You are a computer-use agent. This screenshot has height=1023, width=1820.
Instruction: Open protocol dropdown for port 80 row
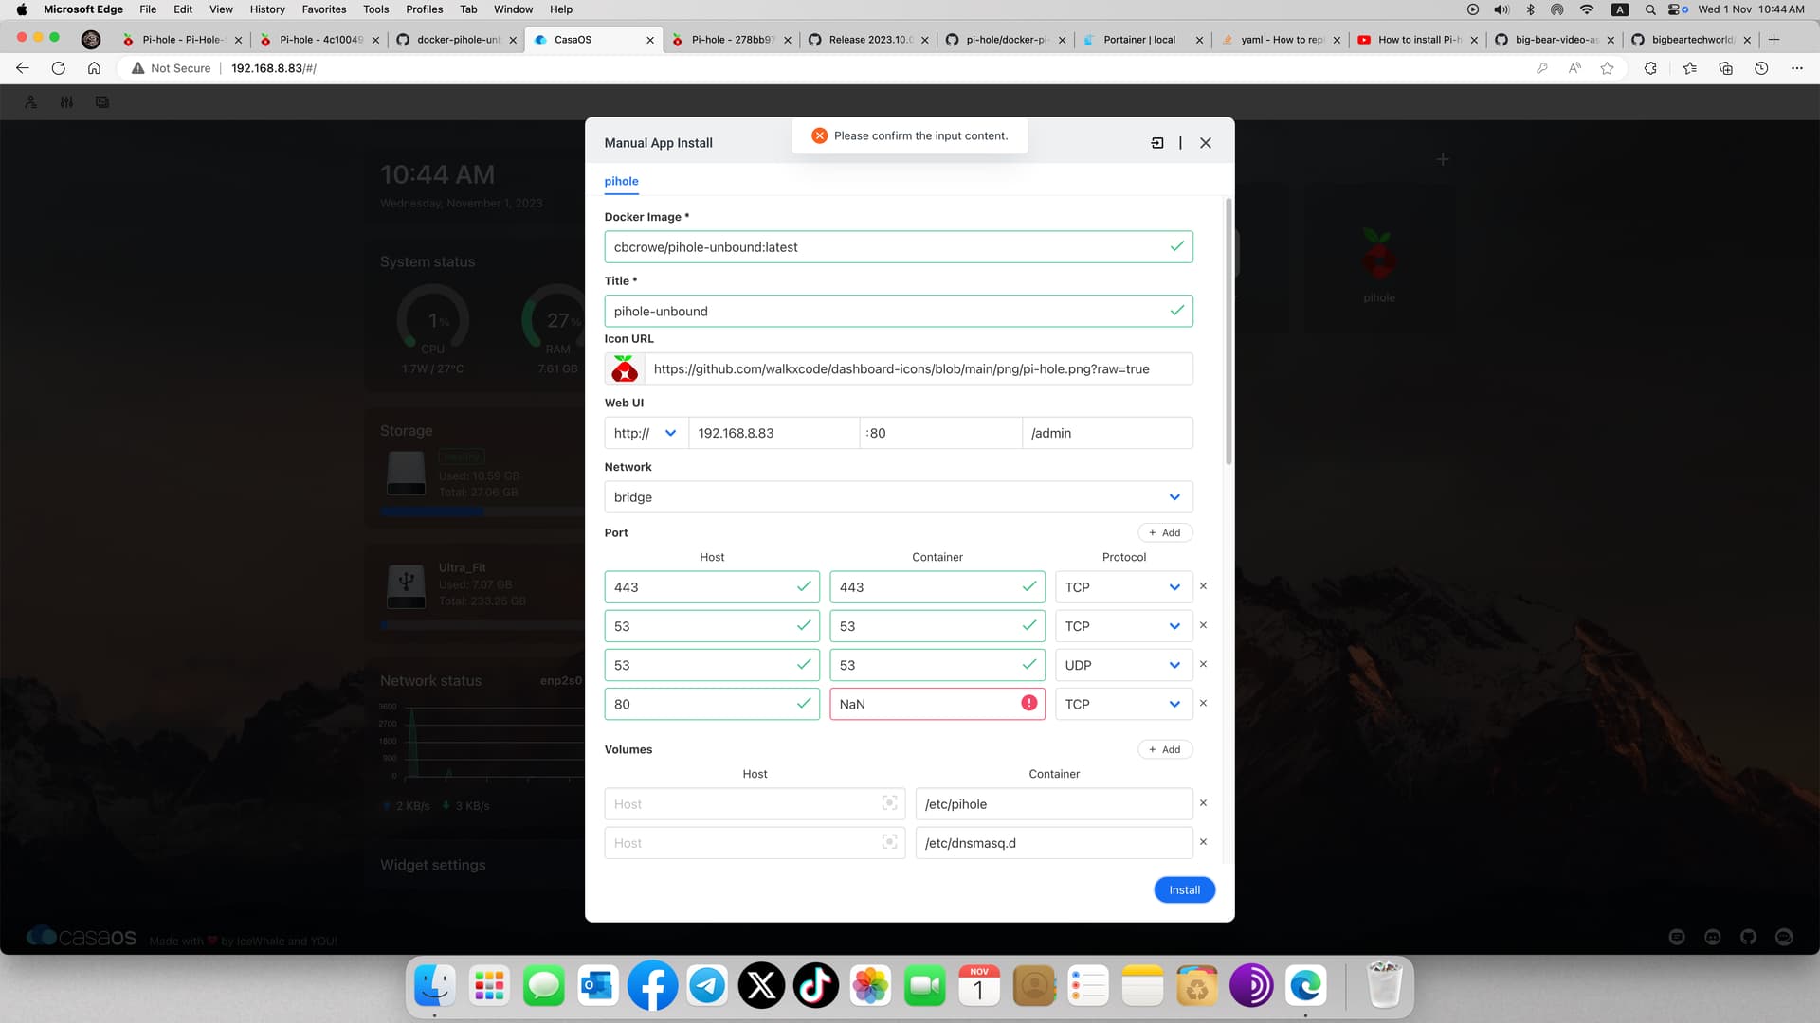pyautogui.click(x=1123, y=704)
